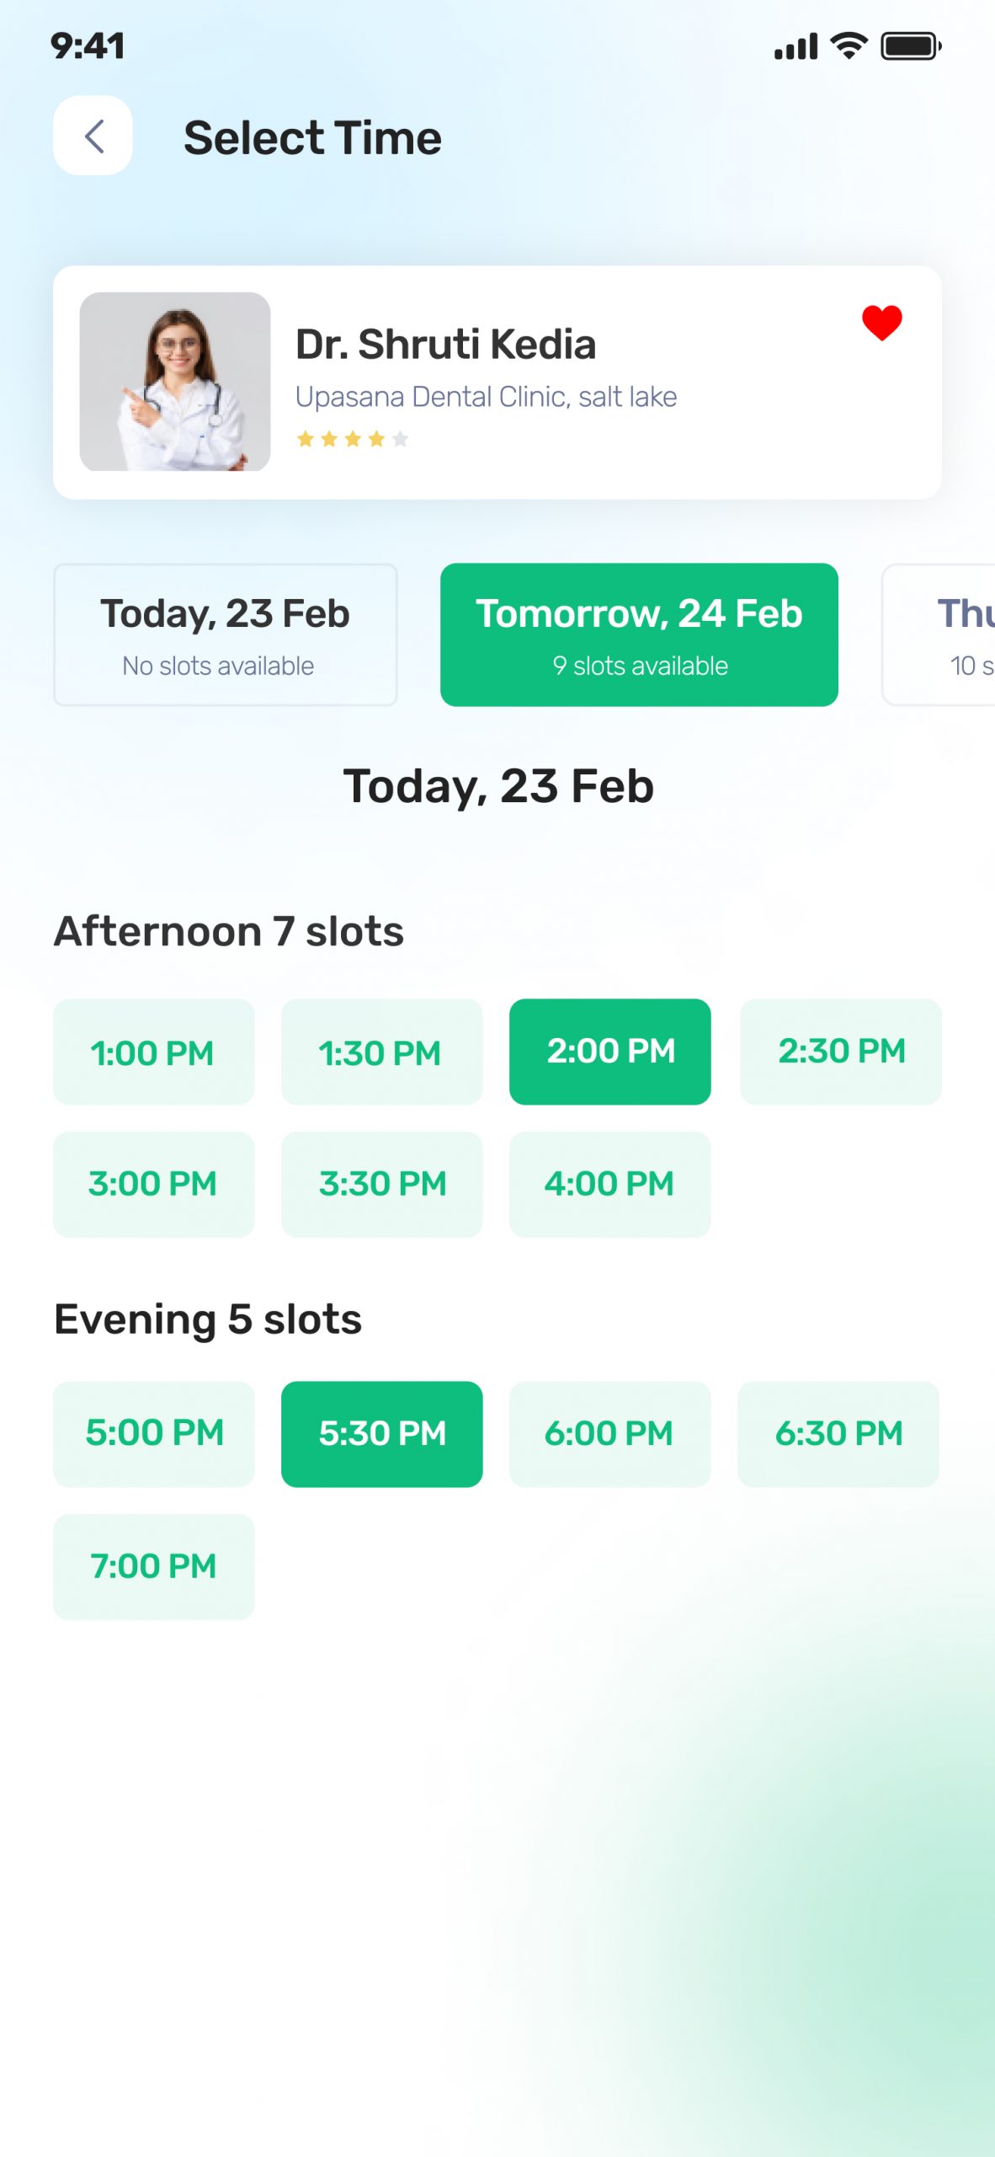995x2157 pixels.
Task: Select the Today, 23 Feb date tab
Action: [x=226, y=634]
